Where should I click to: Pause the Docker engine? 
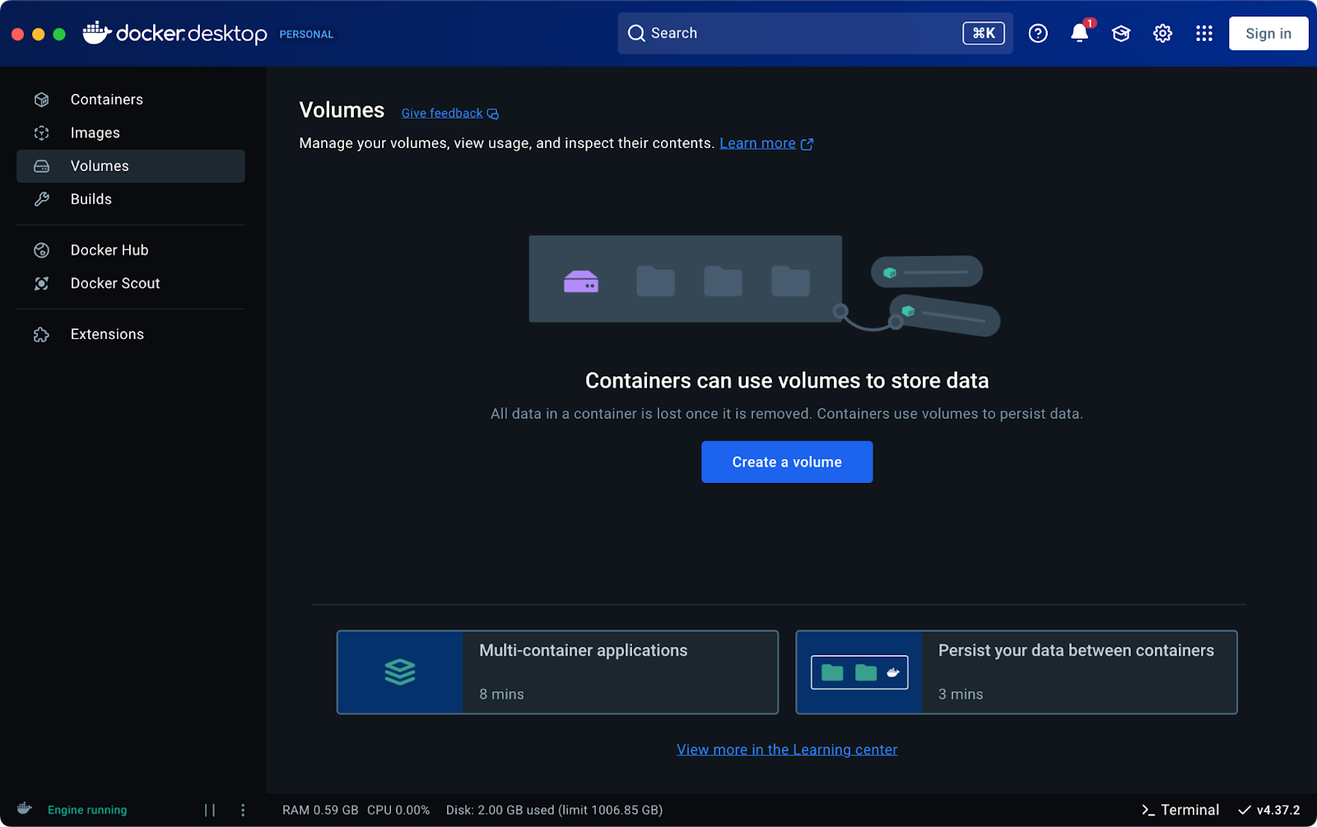click(x=210, y=811)
